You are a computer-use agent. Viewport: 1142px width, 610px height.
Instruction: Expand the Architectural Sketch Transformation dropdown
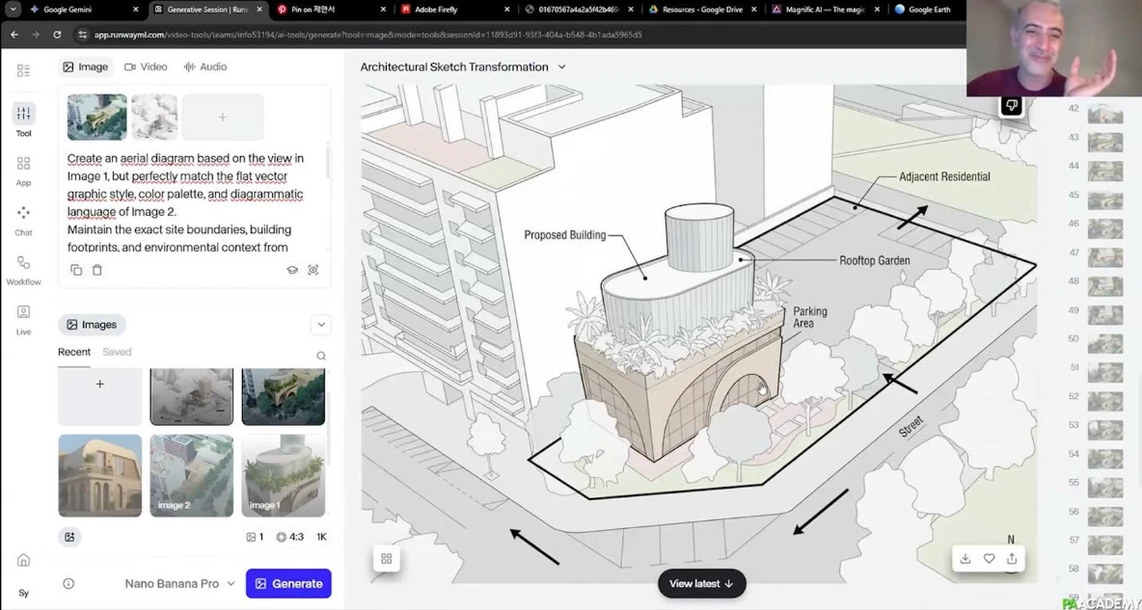561,67
